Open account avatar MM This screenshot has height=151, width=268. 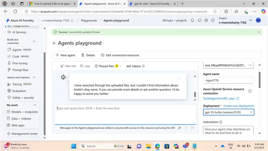(258, 20)
